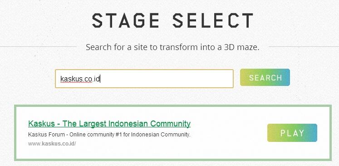Place cursor on misspelled word 'kaskus.co' in input
The height and width of the screenshot is (166, 339).
click(76, 79)
